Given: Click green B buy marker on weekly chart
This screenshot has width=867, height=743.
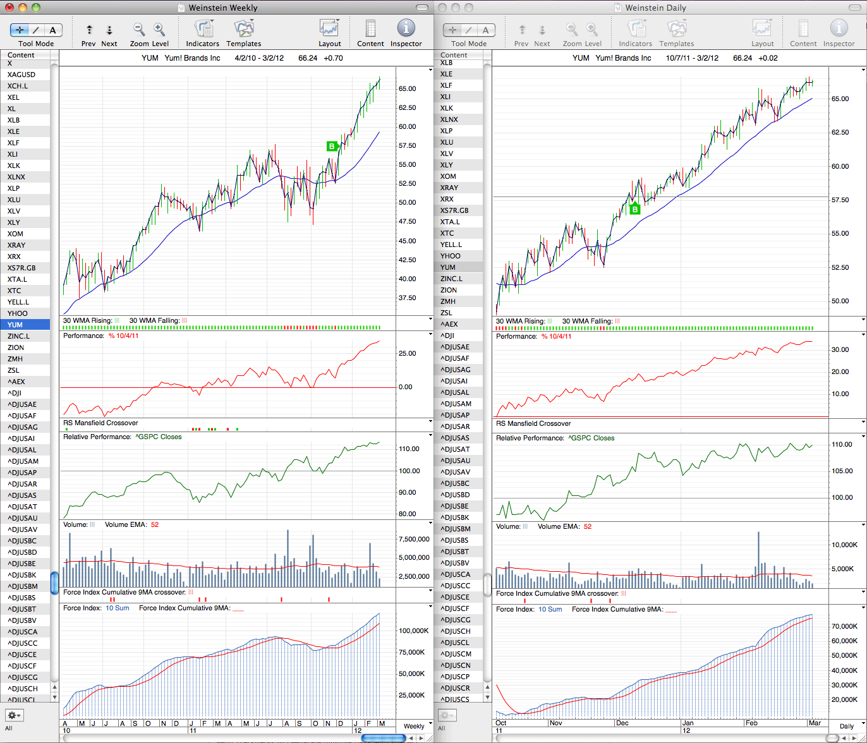Looking at the screenshot, I should pyautogui.click(x=332, y=146).
